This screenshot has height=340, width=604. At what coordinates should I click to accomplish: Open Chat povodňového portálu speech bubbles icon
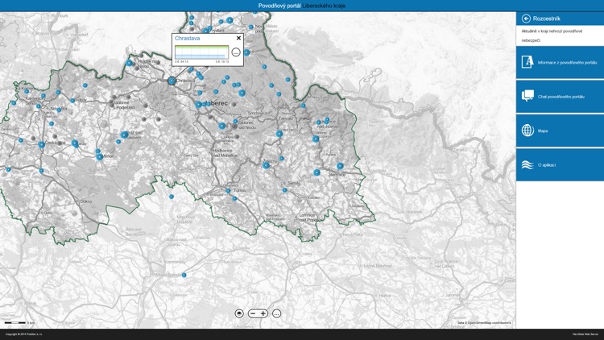[527, 96]
